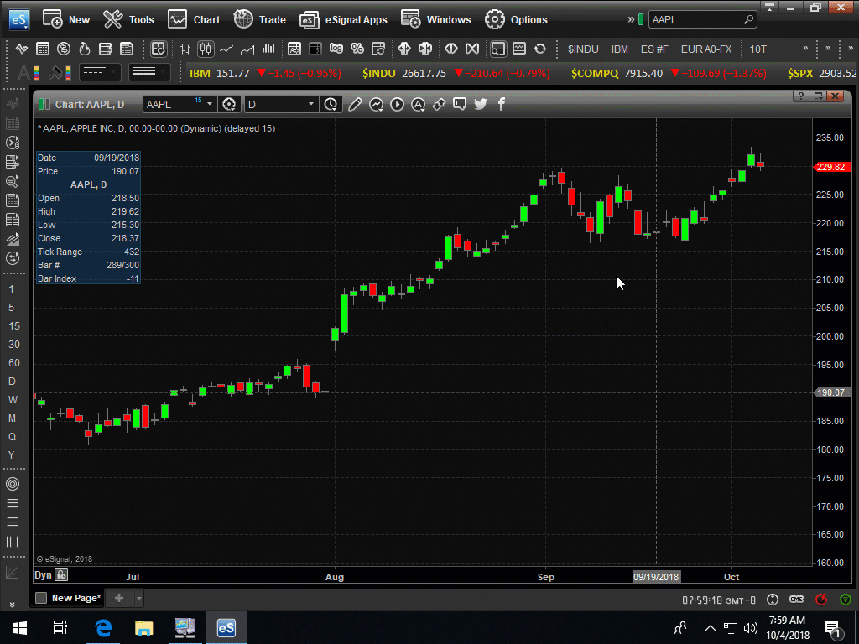Expand the line thickness dropdown
The width and height of the screenshot is (859, 644).
point(149,72)
